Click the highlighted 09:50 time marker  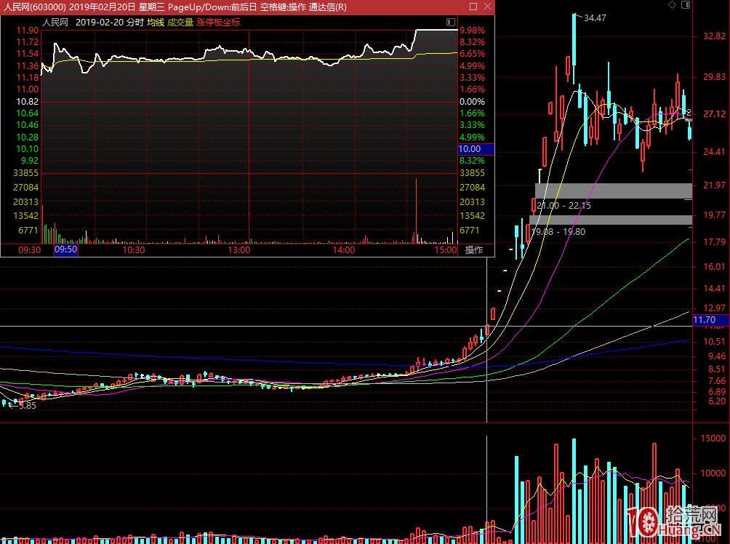click(66, 249)
